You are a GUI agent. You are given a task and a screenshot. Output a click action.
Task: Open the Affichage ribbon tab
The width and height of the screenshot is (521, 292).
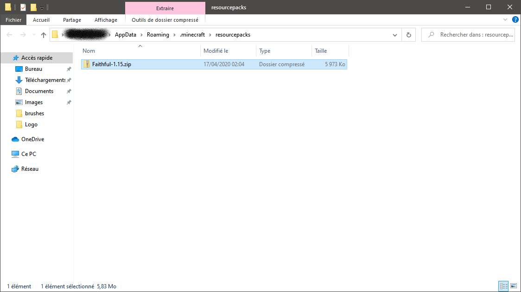[106, 19]
